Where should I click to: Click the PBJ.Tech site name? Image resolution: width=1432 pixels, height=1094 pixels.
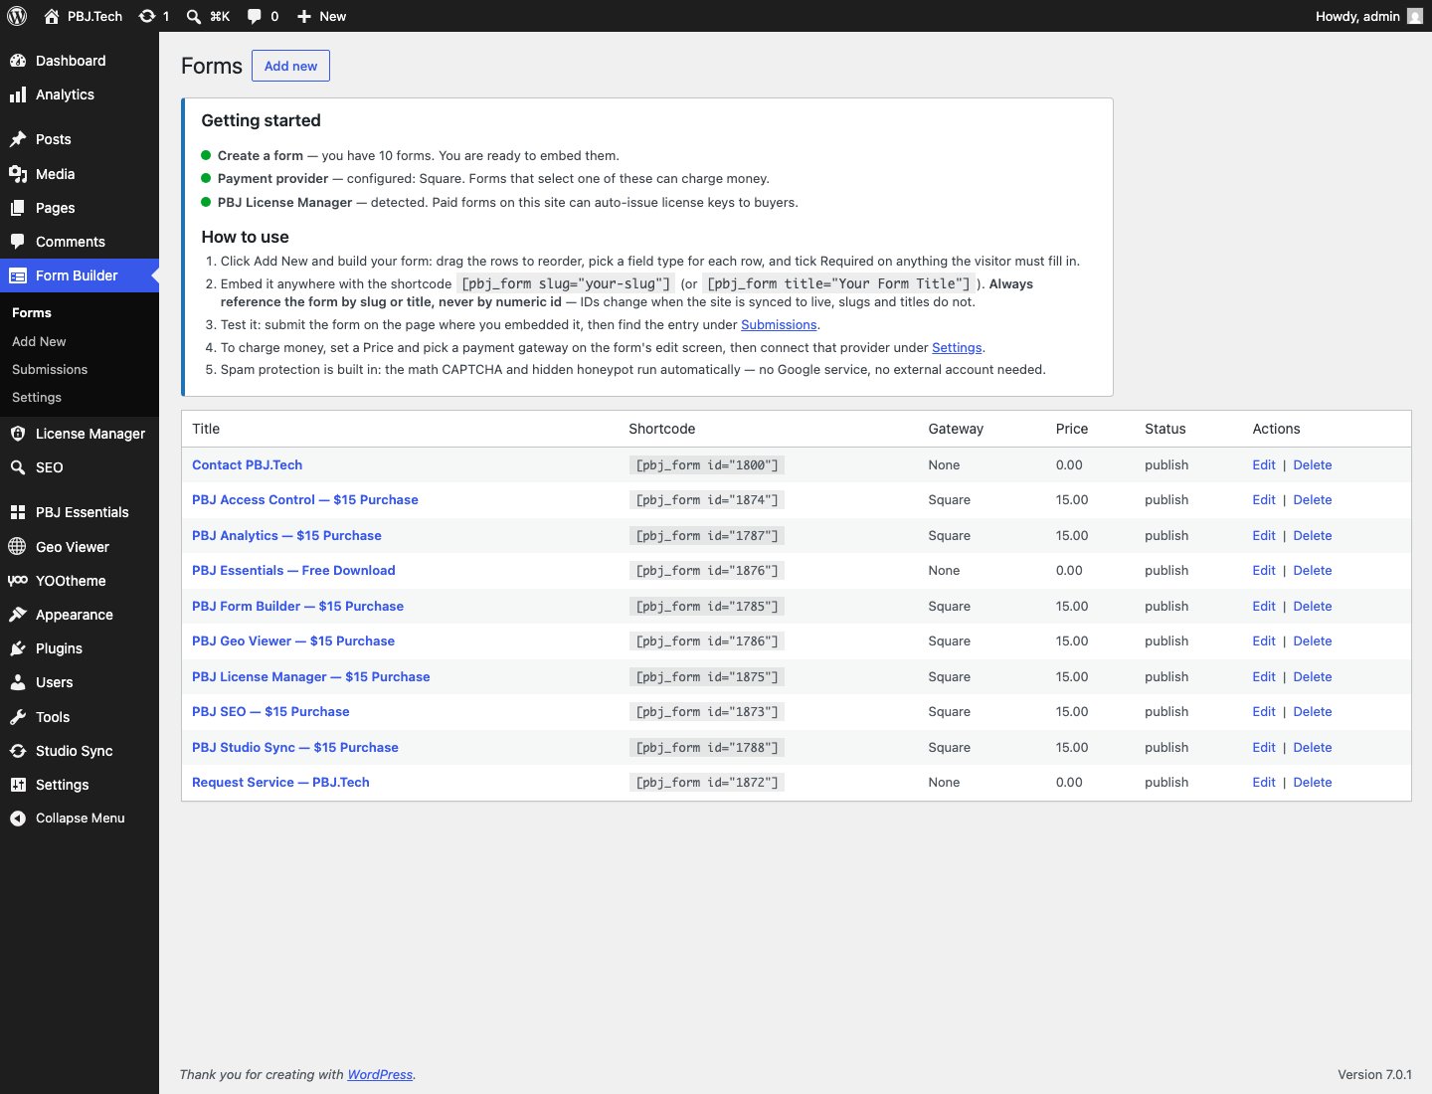(x=94, y=16)
